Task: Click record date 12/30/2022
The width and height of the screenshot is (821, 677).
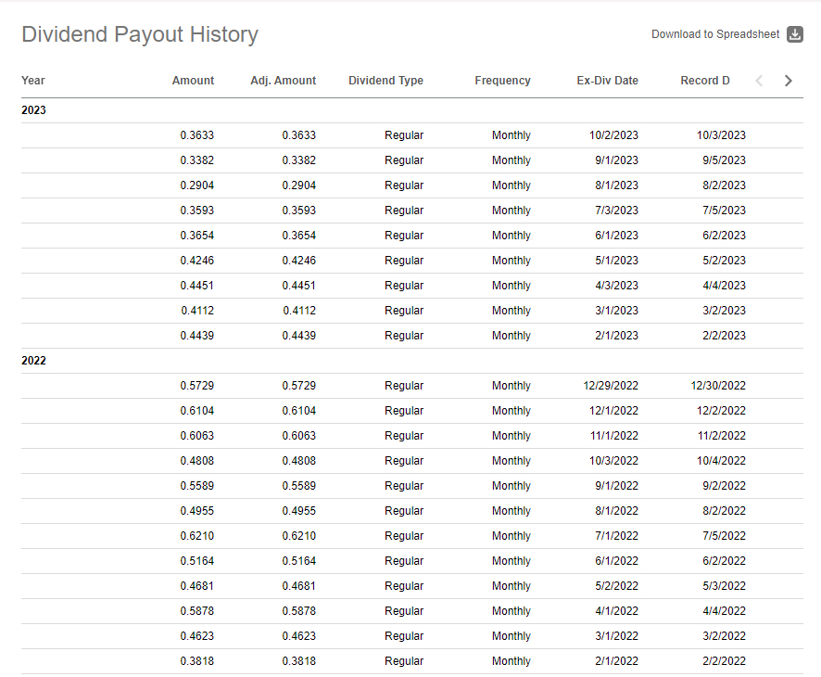Action: pyautogui.click(x=718, y=386)
